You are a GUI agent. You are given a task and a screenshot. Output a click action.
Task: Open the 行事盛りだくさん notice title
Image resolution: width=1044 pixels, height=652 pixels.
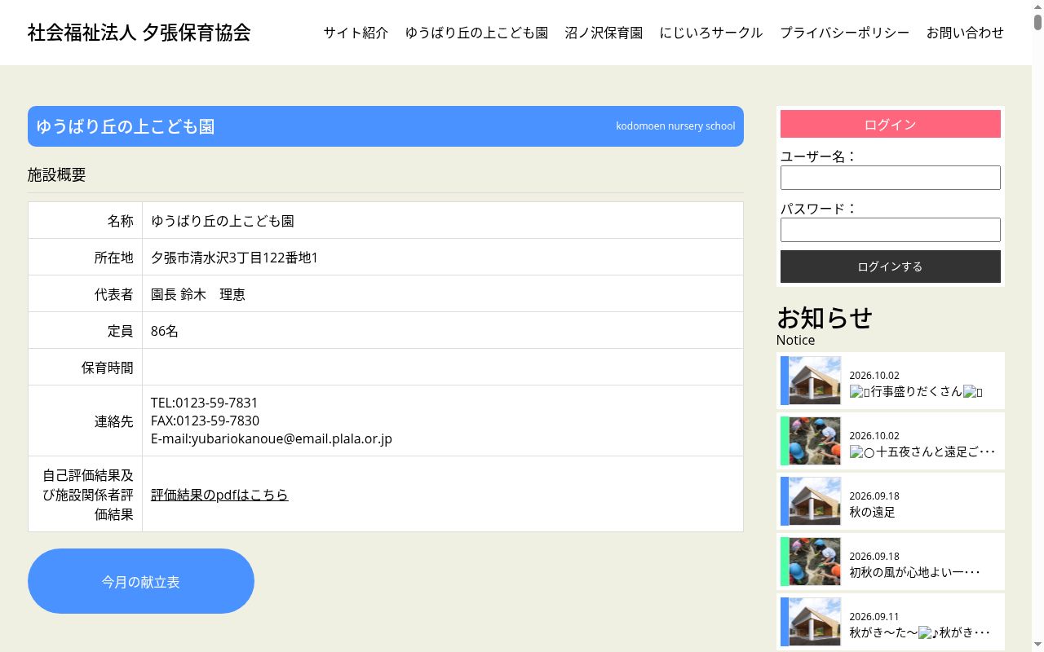coord(916,391)
